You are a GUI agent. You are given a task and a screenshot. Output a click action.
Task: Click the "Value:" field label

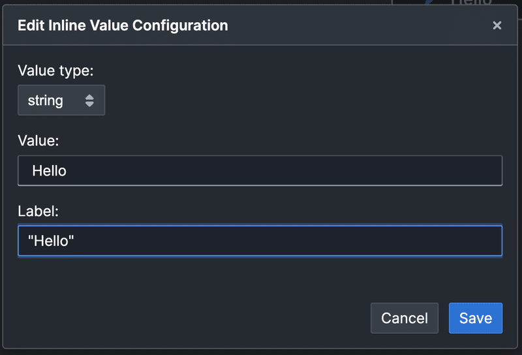(38, 141)
